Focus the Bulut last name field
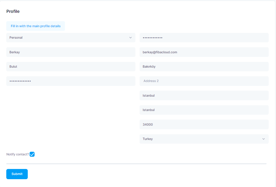Image resolution: width=276 pixels, height=187 pixels. click(71, 67)
